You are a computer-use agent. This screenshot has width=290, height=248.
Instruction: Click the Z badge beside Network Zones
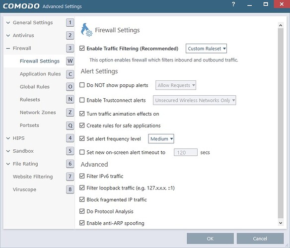pyautogui.click(x=70, y=113)
